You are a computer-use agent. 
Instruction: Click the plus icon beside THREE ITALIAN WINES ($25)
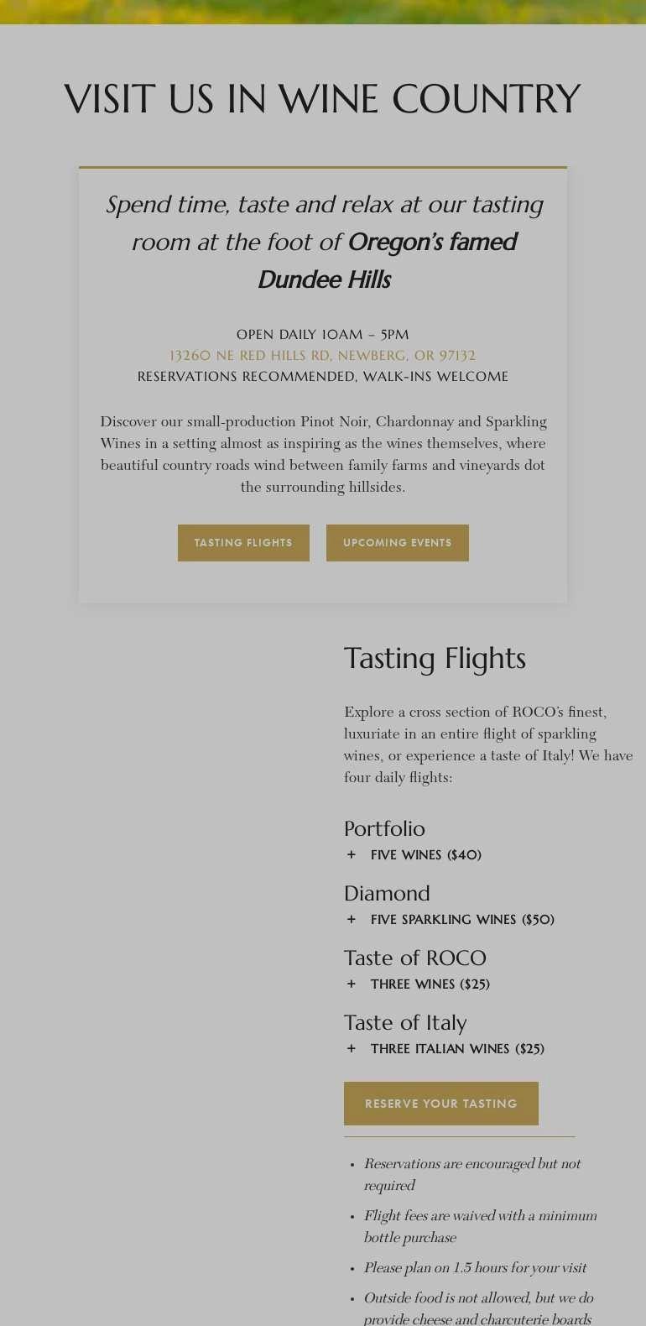point(351,1048)
